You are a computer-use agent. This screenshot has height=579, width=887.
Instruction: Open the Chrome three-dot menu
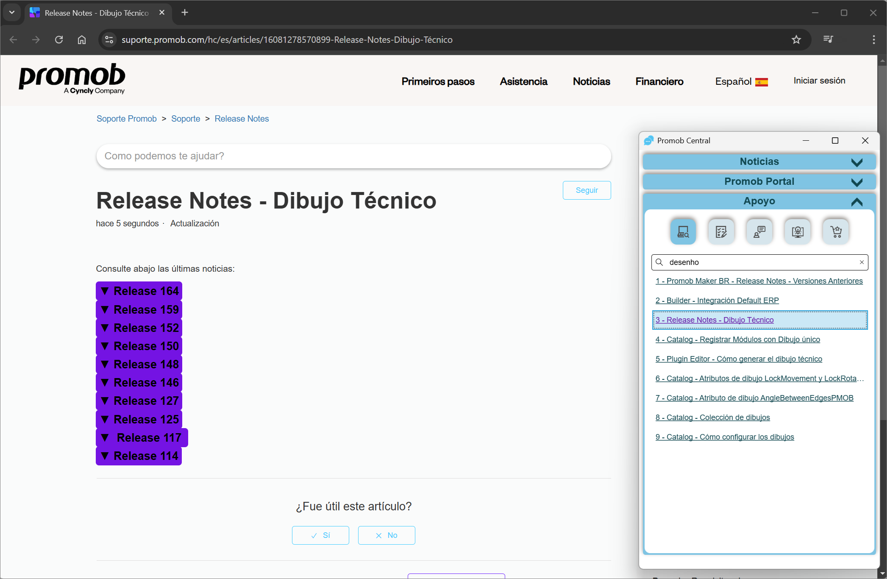pyautogui.click(x=874, y=39)
